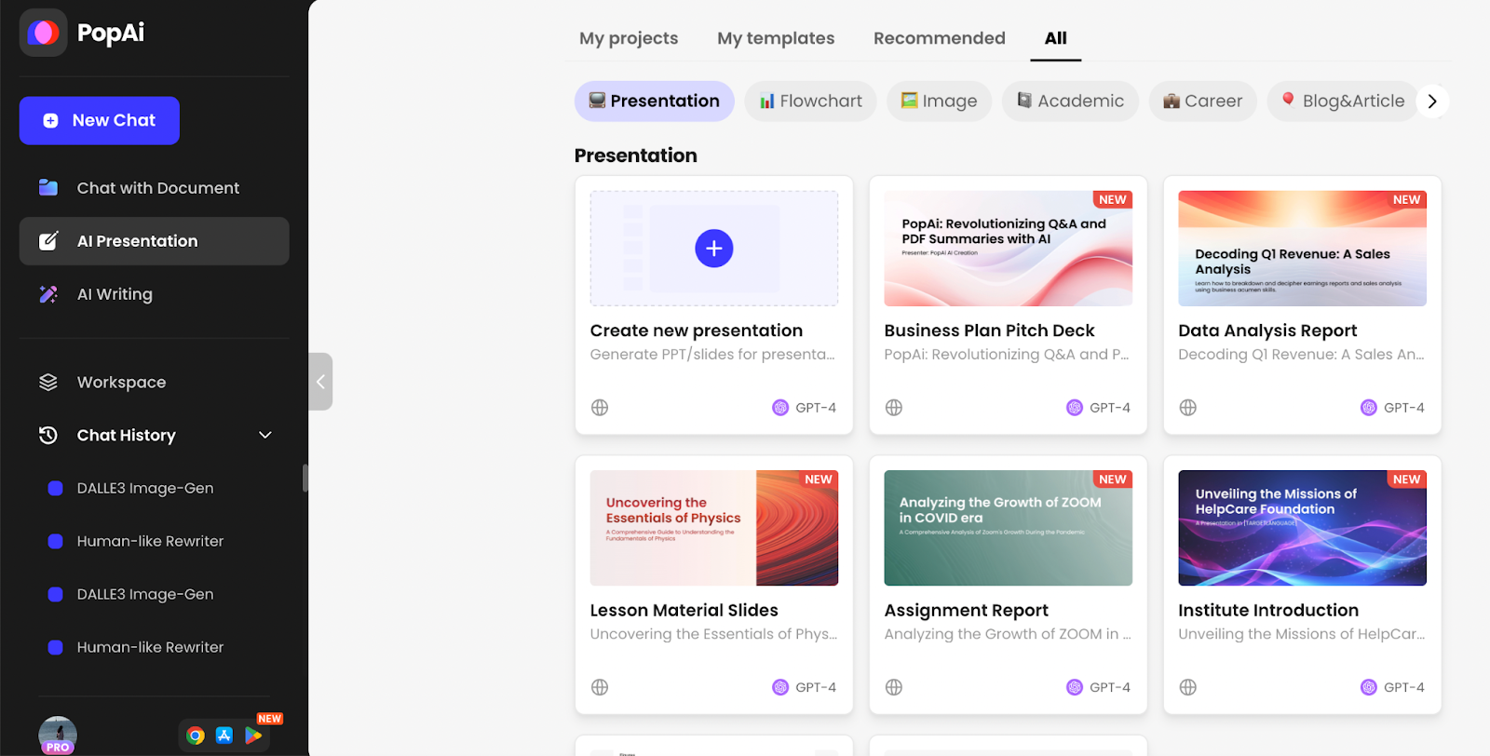Open Workspace section

(x=155, y=382)
